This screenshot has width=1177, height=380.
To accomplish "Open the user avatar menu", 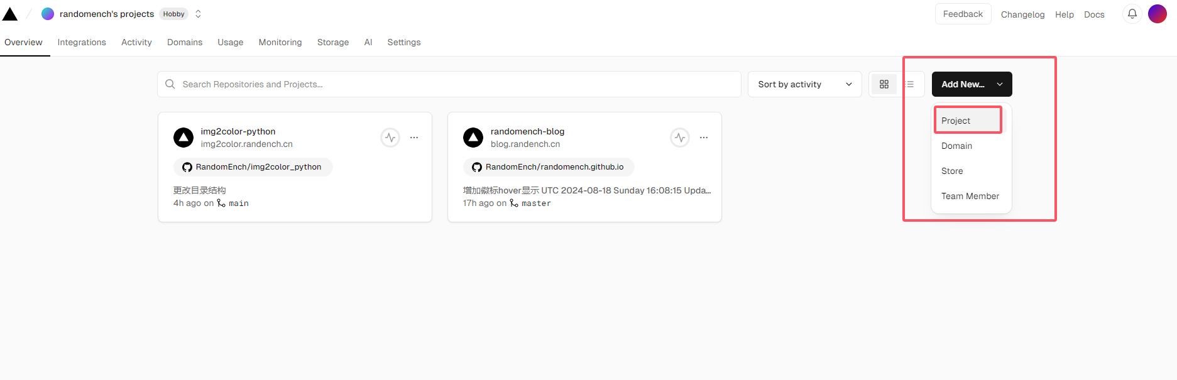I will click(1157, 14).
